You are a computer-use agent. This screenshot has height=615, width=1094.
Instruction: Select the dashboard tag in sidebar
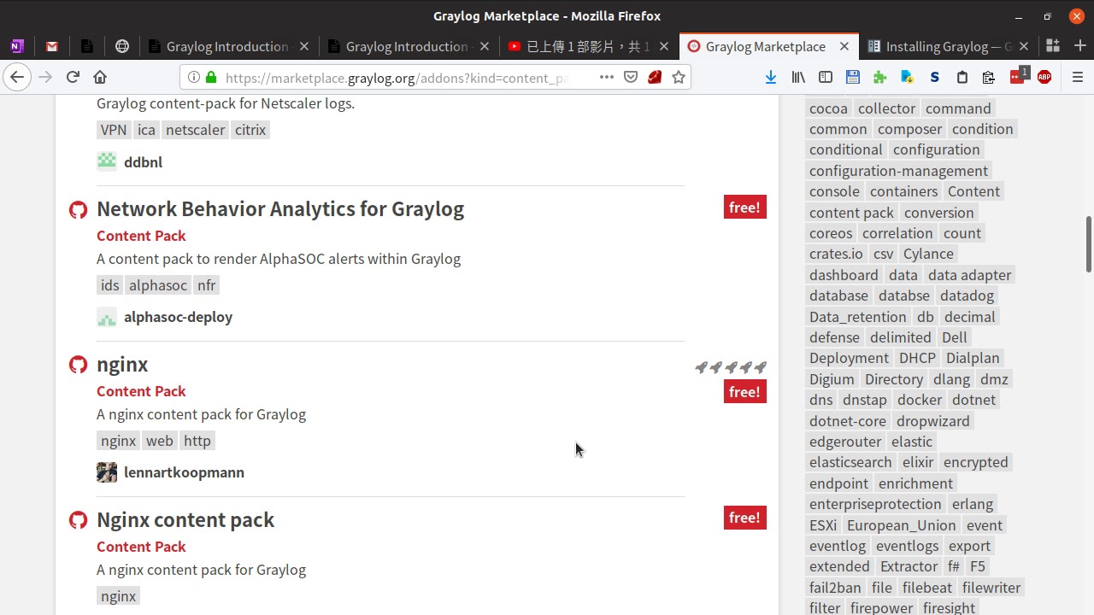pos(844,275)
